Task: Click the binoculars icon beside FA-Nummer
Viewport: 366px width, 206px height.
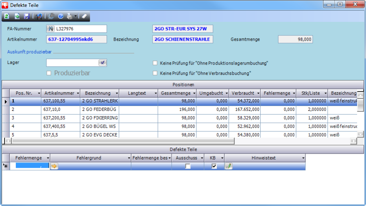Action: 51,29
